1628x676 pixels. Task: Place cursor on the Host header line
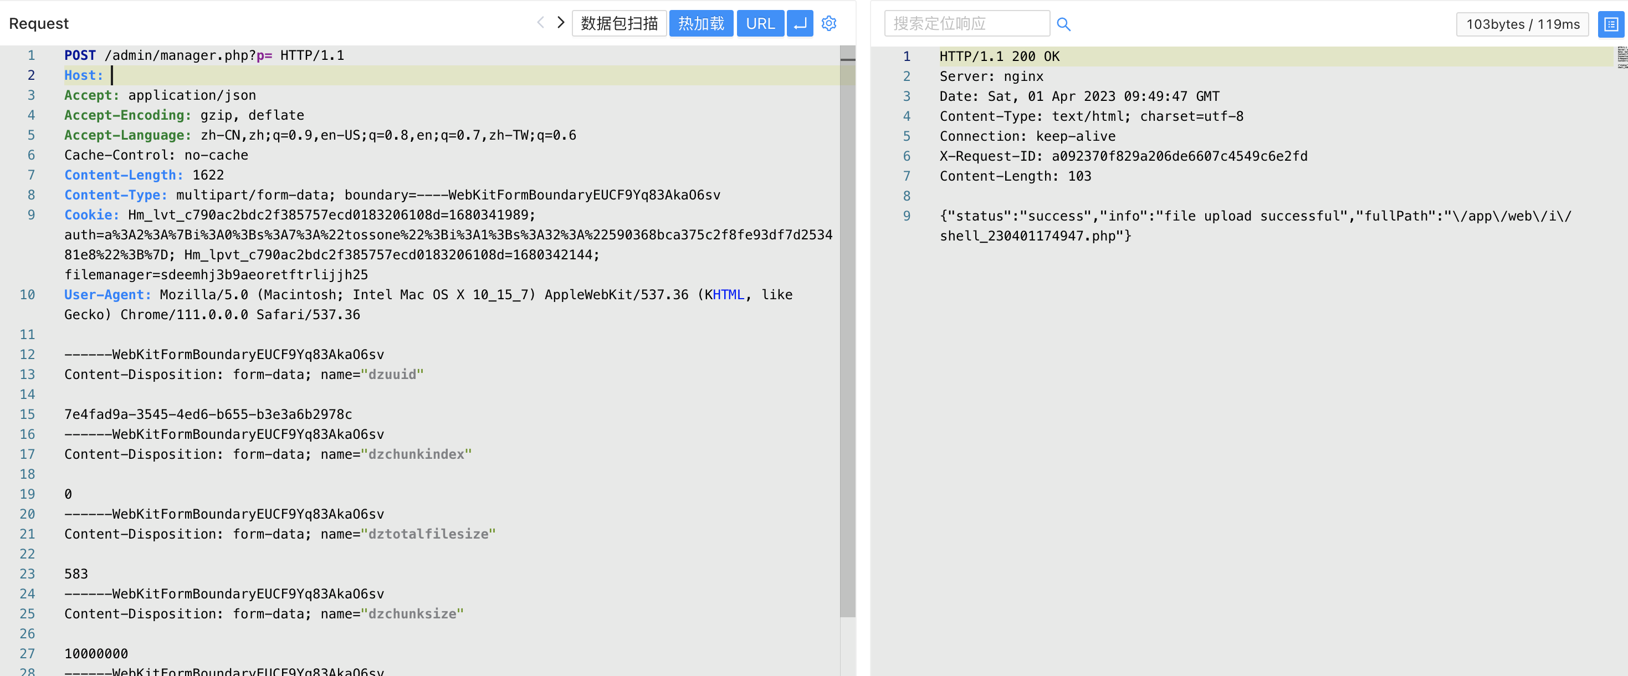pos(253,75)
